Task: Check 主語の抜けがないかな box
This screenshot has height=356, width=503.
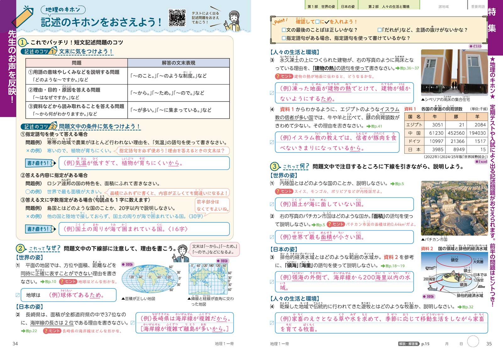Action: [379, 30]
